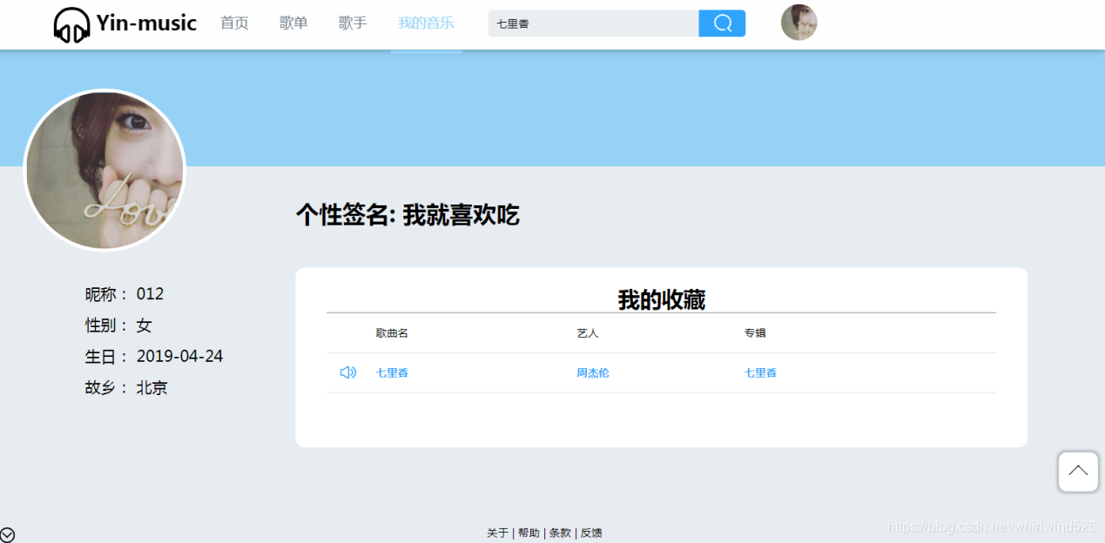This screenshot has width=1105, height=543.
Task: Click the search magnifier button
Action: pos(722,23)
